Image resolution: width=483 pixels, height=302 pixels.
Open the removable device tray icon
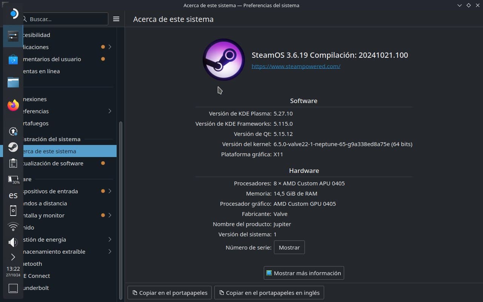tap(13, 211)
